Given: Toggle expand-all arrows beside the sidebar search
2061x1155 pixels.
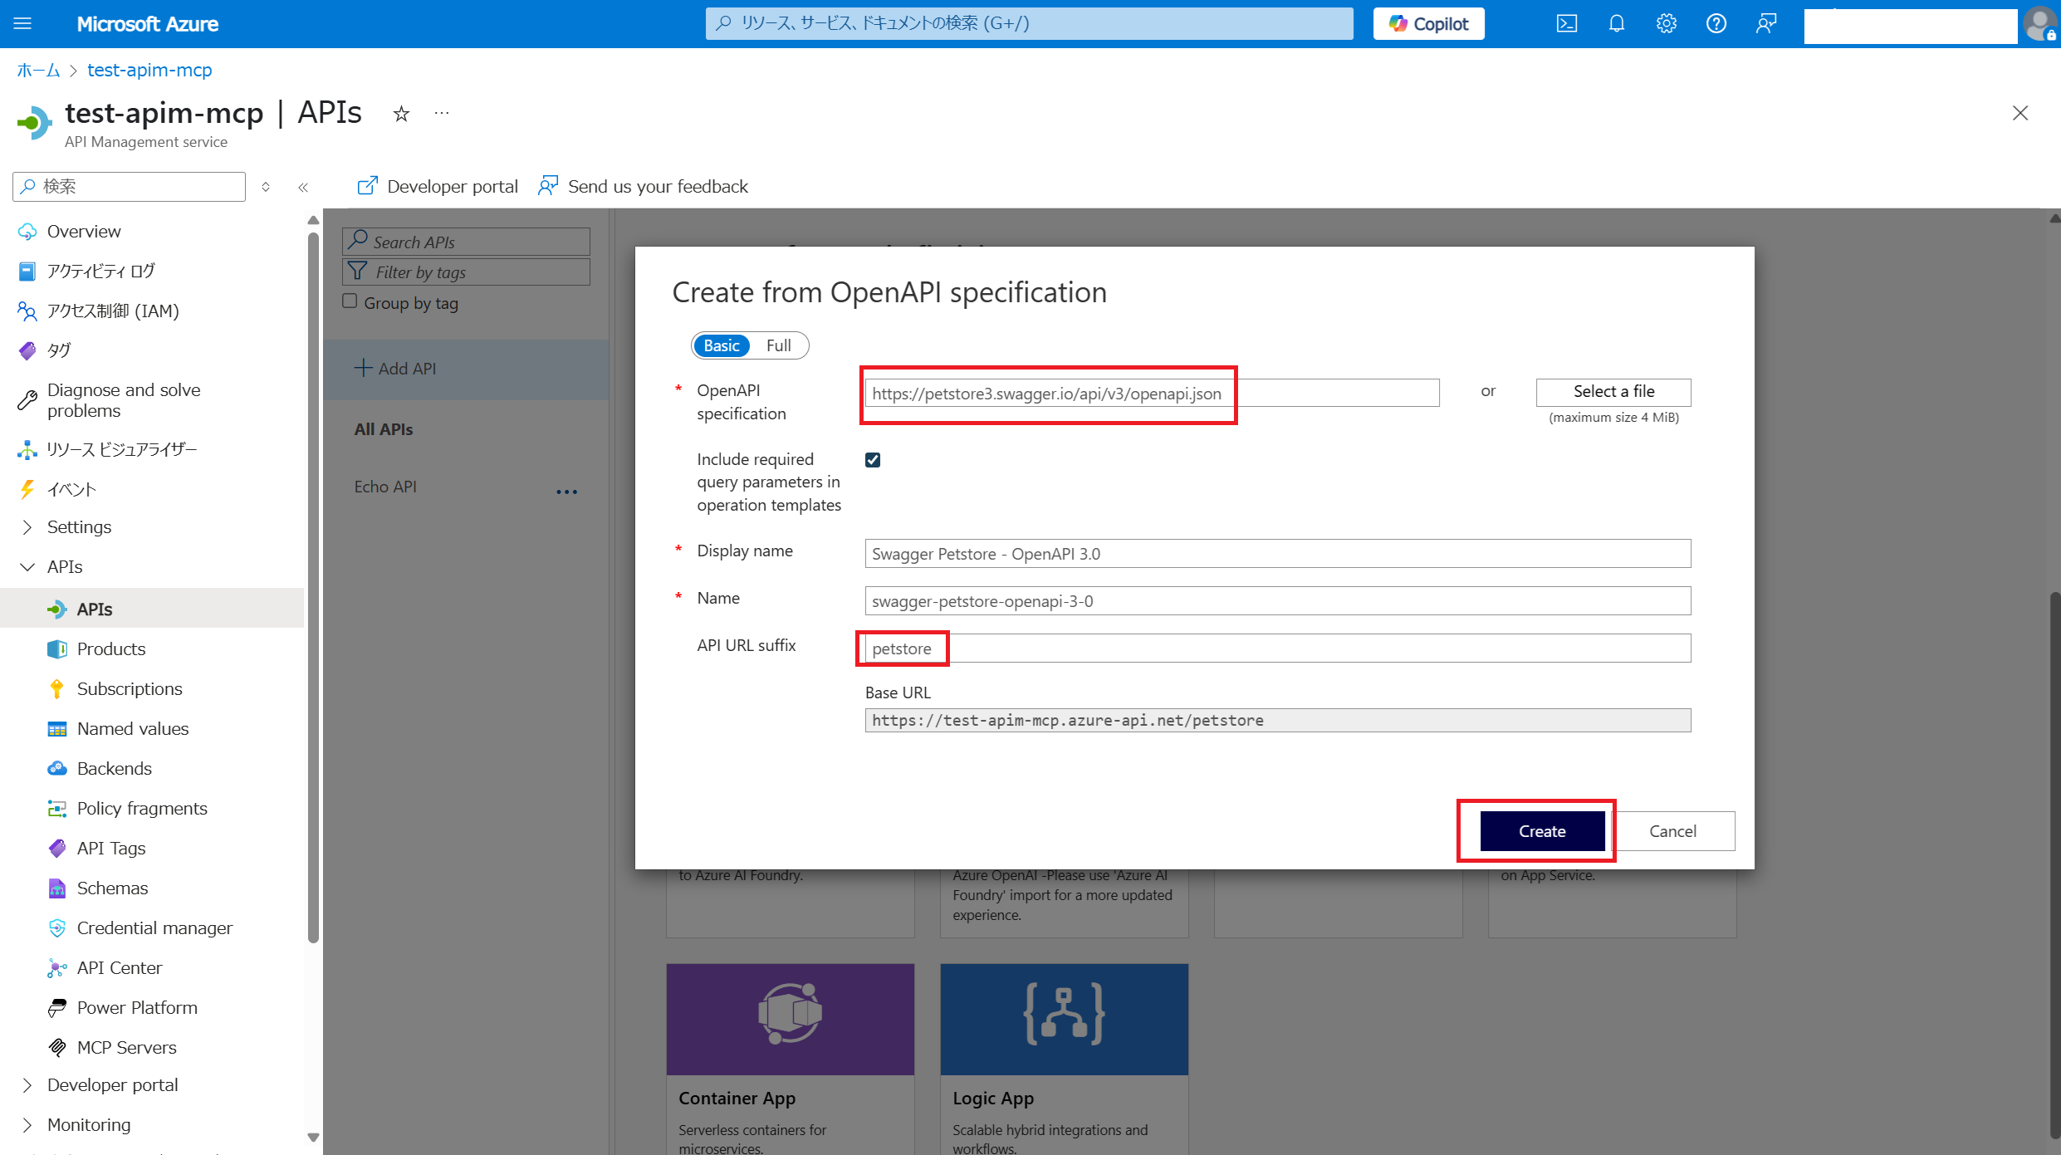Looking at the screenshot, I should pos(266,187).
